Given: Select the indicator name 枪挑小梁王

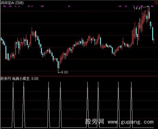Looking at the screenshot, I should 21,79.
